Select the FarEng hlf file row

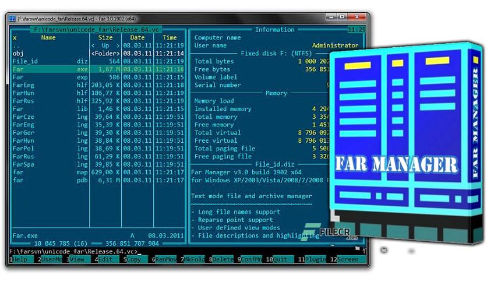(x=98, y=85)
